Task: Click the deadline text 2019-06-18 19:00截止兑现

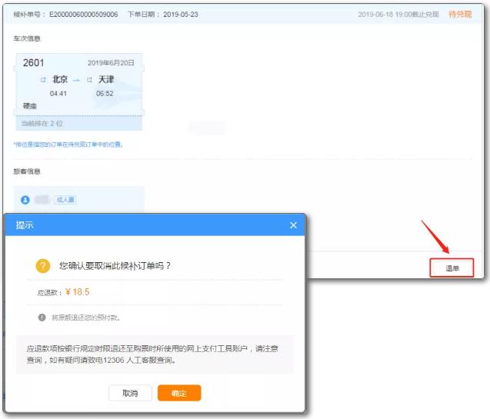Action: click(398, 15)
